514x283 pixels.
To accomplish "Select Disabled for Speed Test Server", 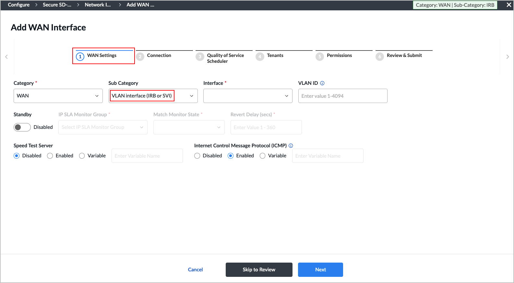I will pos(17,156).
